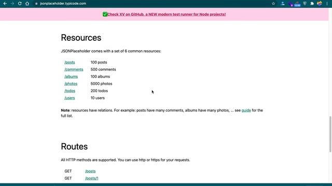This screenshot has width=332, height=186.
Task: Click the bold 'Note' word
Action: click(x=65, y=111)
